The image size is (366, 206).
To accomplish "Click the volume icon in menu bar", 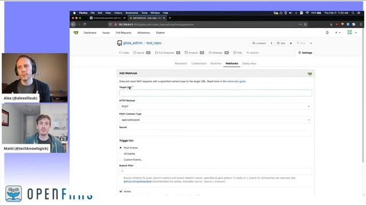I will click(291, 13).
